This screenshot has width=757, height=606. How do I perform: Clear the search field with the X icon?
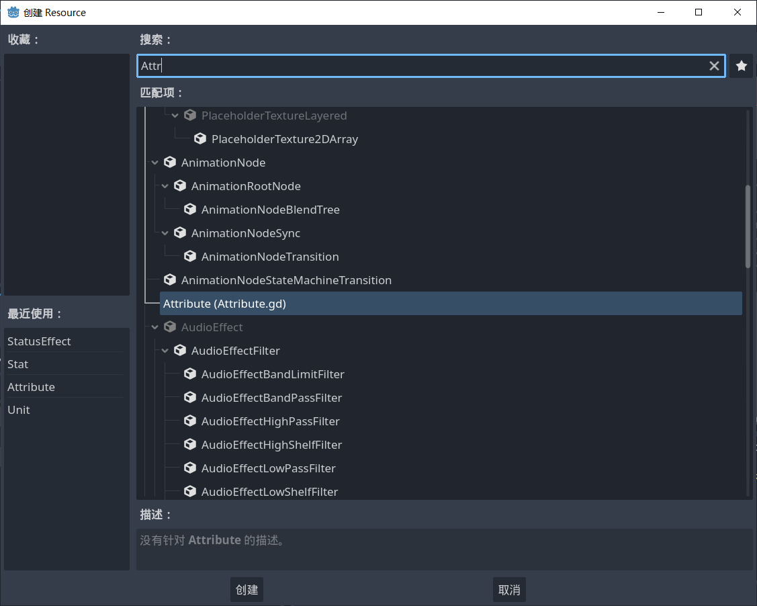714,66
